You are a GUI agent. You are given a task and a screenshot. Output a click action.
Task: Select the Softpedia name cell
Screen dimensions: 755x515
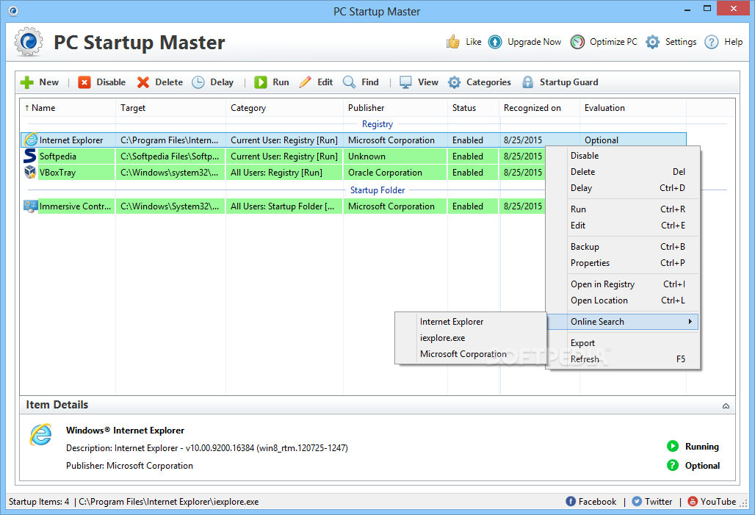(x=76, y=156)
